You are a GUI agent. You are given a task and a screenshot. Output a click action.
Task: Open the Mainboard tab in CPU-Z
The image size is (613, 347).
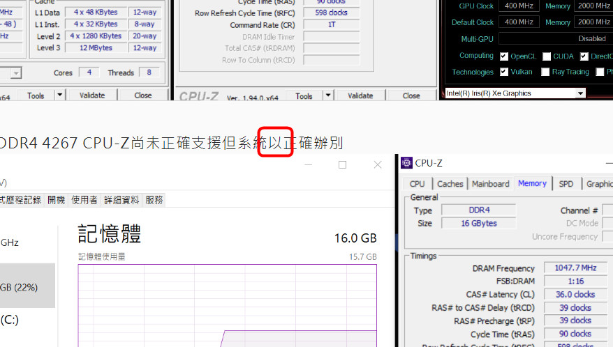tap(490, 184)
